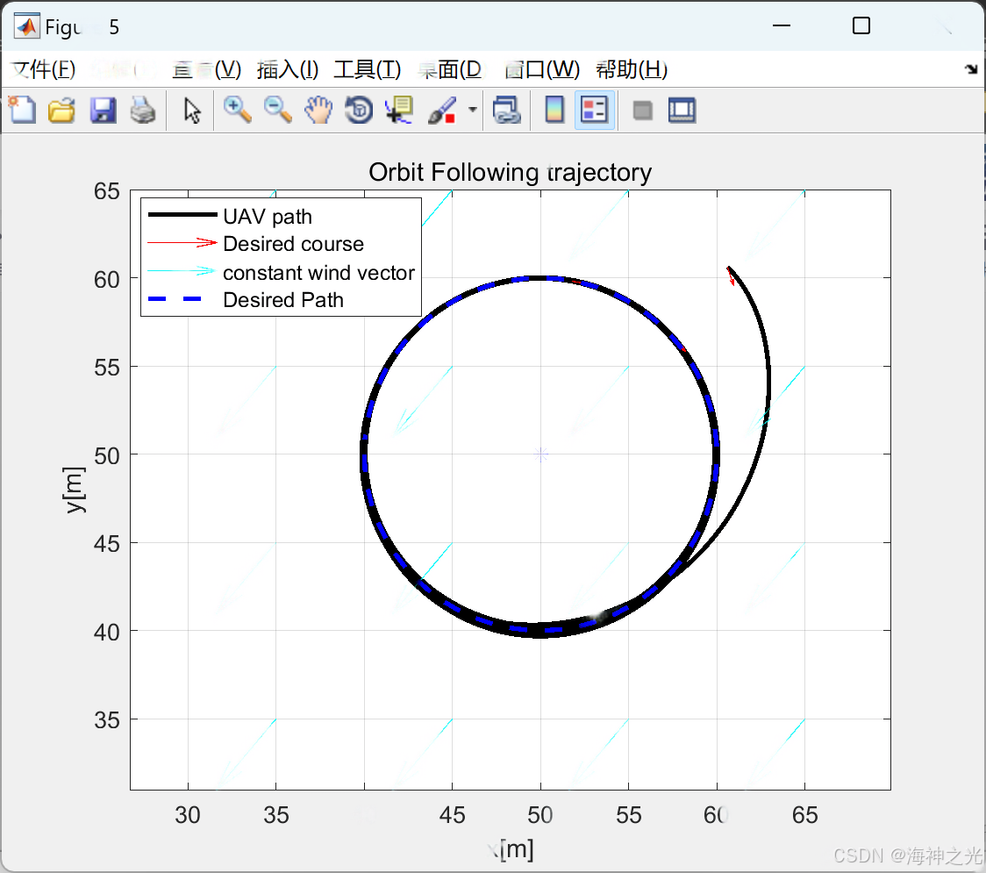This screenshot has width=986, height=873.
Task: Insert a Colorbar
Action: (554, 110)
